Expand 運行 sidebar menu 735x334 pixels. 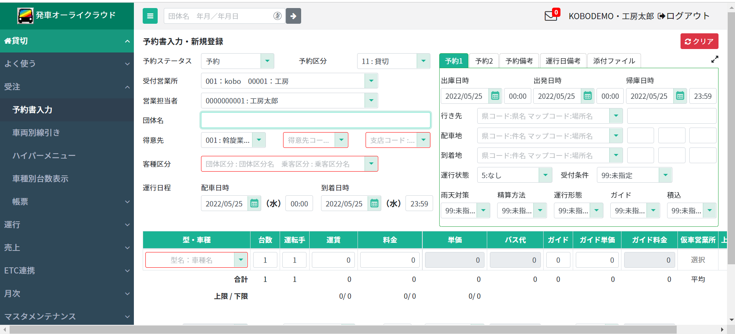tap(67, 225)
